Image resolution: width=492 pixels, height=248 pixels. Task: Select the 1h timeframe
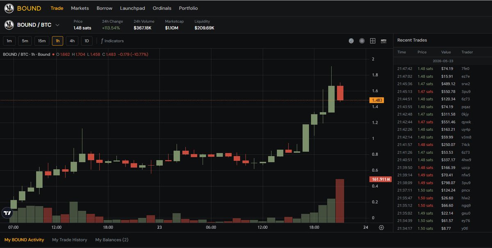tap(57, 41)
